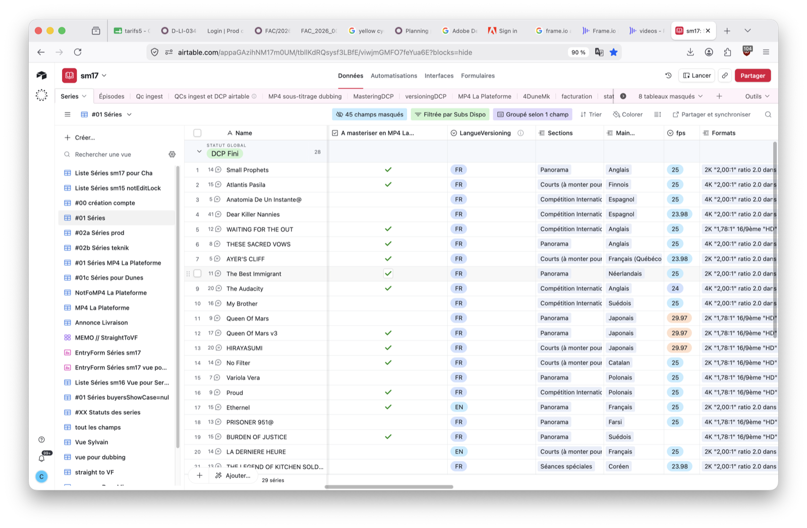Expand the 8 tableaux masqués dropdown
The height and width of the screenshot is (528, 807).
tap(670, 96)
